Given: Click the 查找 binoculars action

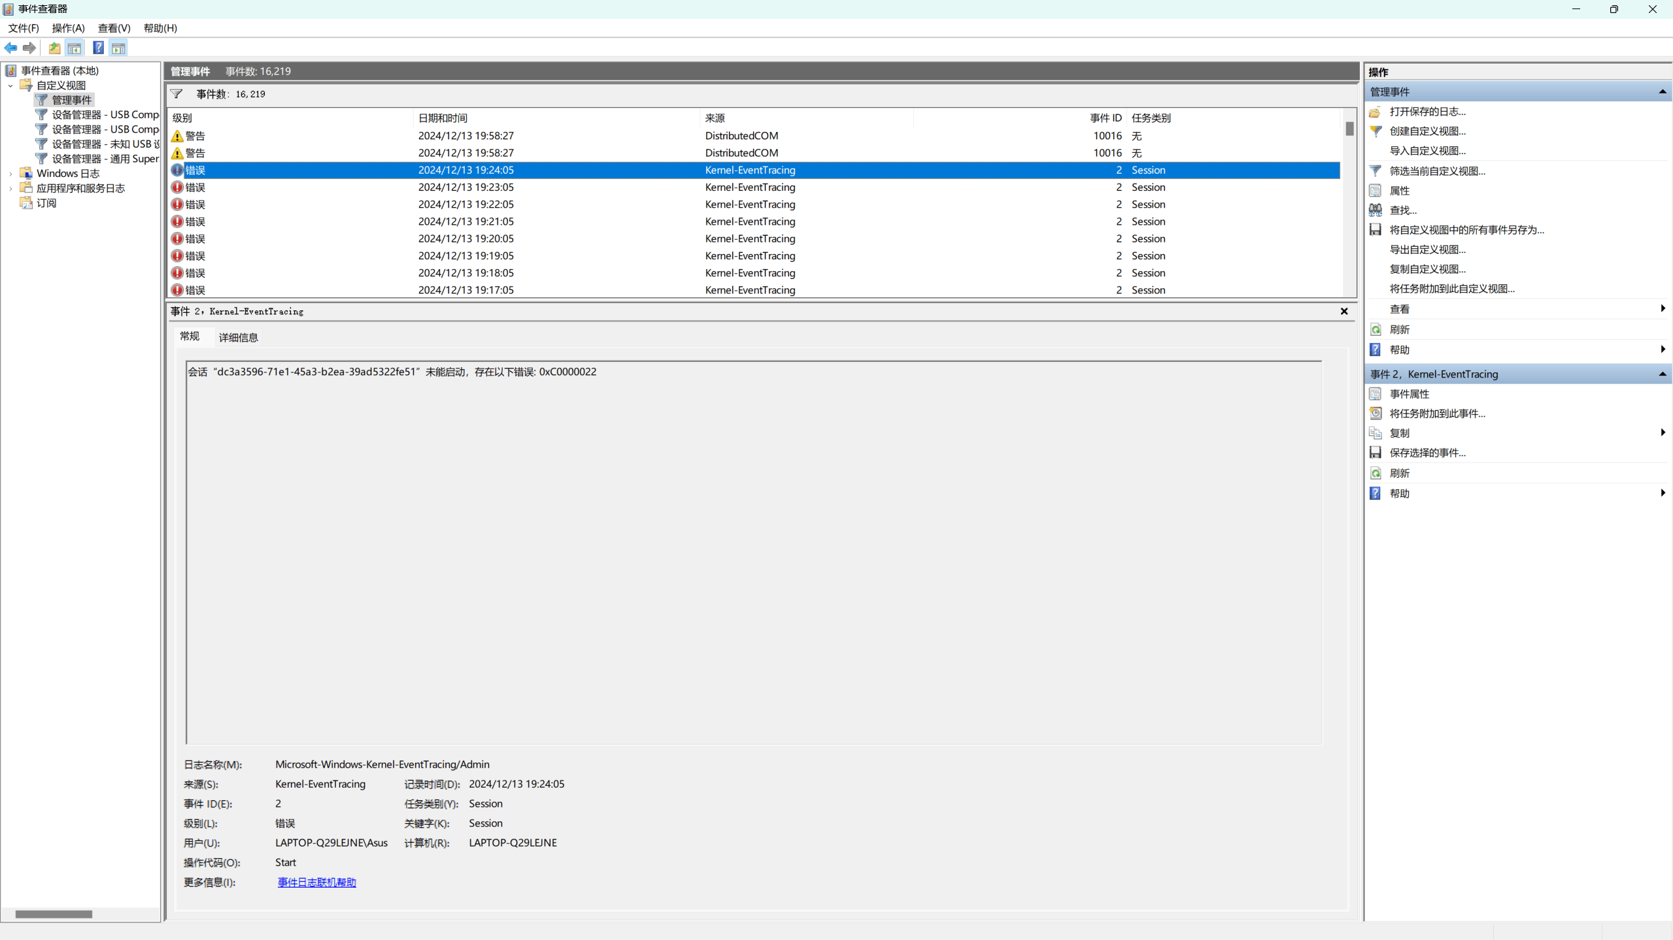Looking at the screenshot, I should point(1401,210).
